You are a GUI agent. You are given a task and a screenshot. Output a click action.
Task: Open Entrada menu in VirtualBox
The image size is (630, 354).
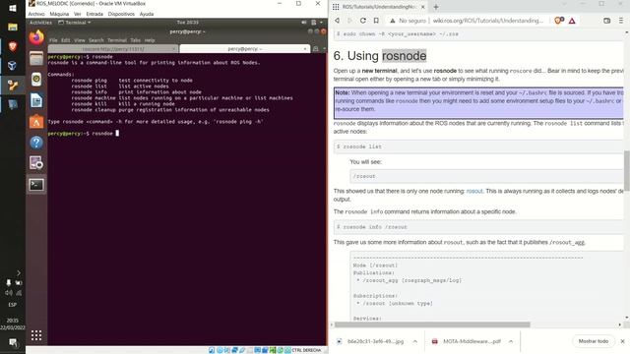pyautogui.click(x=94, y=14)
